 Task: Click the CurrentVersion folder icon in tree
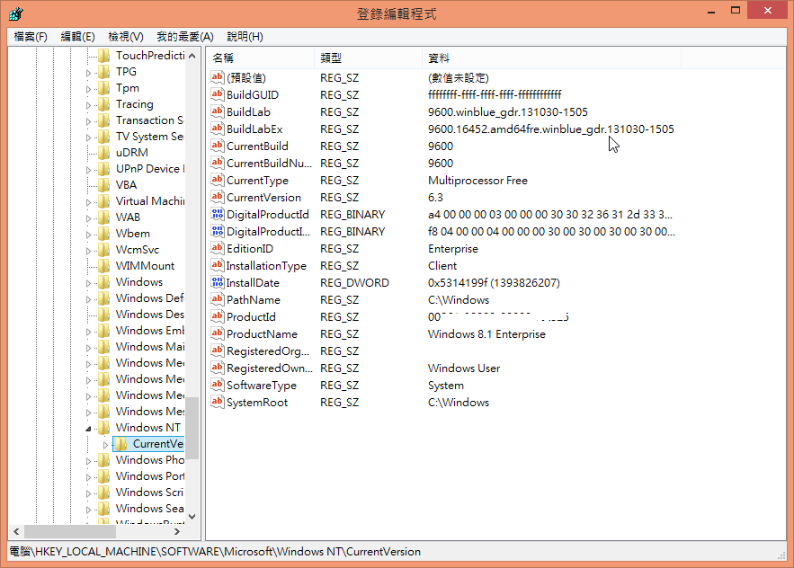coord(121,444)
